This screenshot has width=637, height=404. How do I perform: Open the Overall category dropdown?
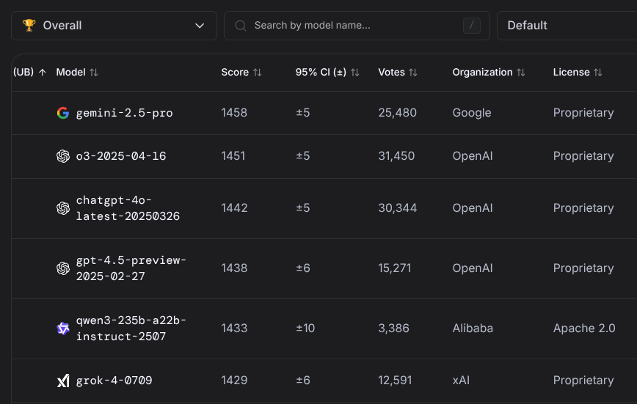(114, 26)
